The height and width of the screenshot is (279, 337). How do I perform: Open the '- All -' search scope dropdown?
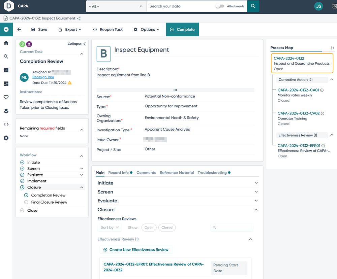116,6
